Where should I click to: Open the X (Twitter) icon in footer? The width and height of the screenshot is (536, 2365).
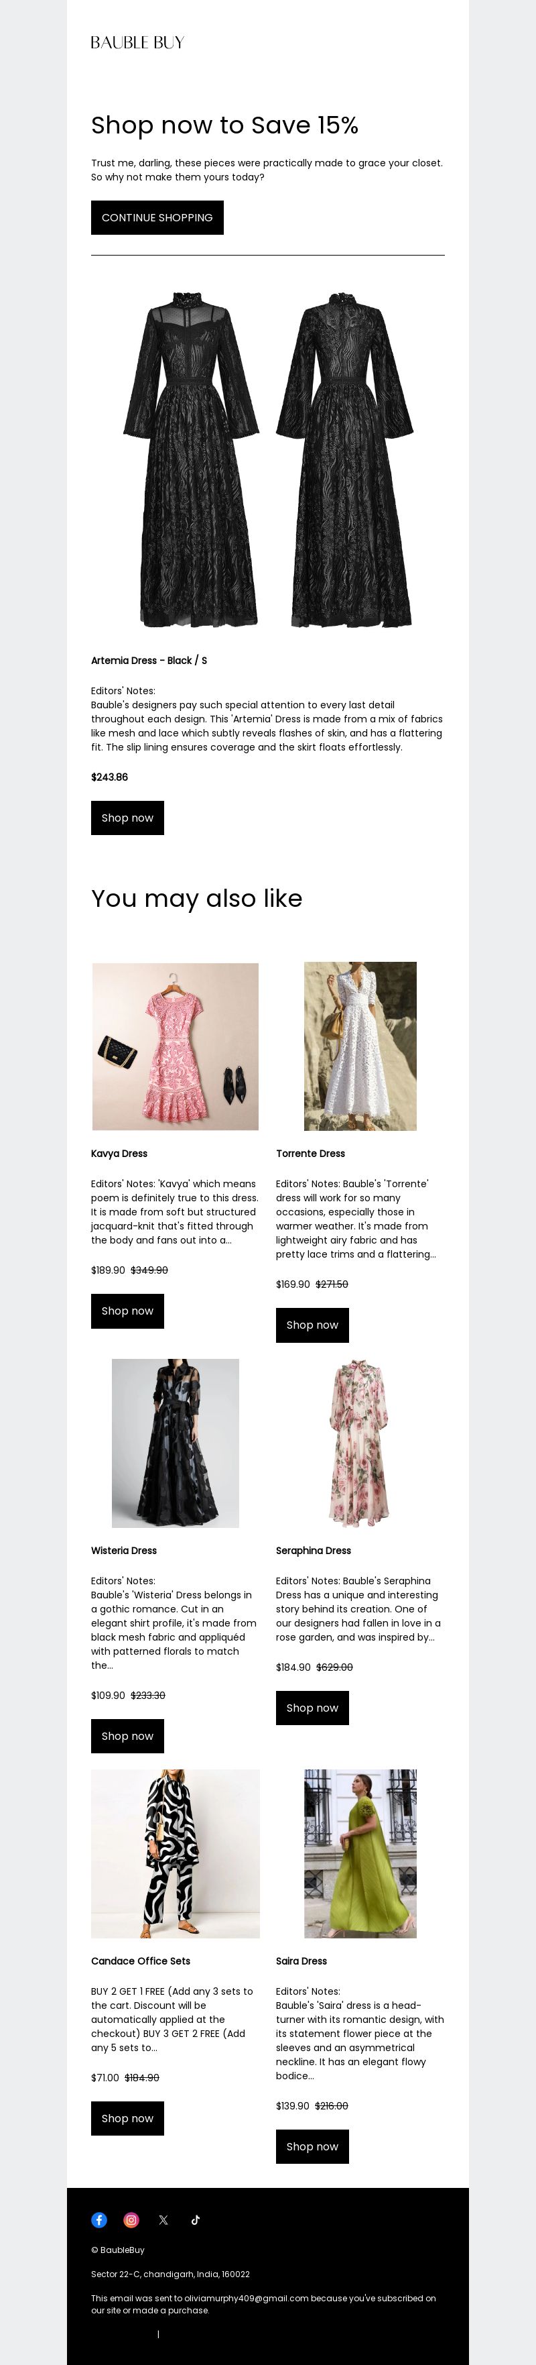point(163,2220)
